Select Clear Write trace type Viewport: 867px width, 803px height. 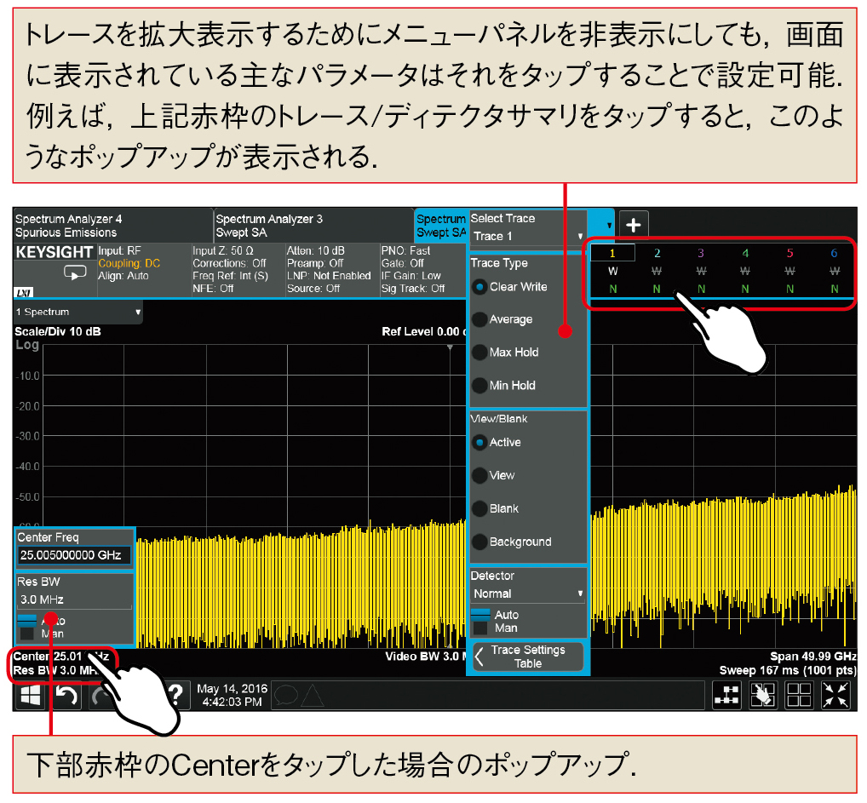[x=509, y=287]
